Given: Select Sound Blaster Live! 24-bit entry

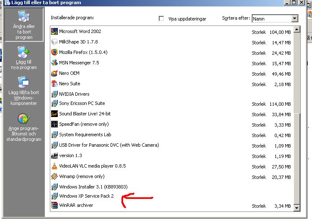Looking at the screenshot, I should pos(172,114).
